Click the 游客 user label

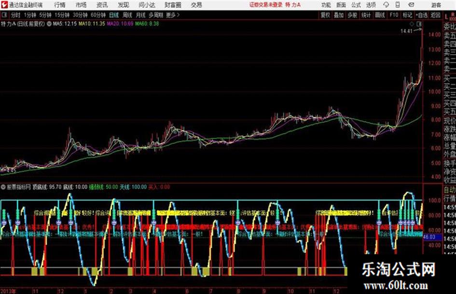[x=436, y=5]
